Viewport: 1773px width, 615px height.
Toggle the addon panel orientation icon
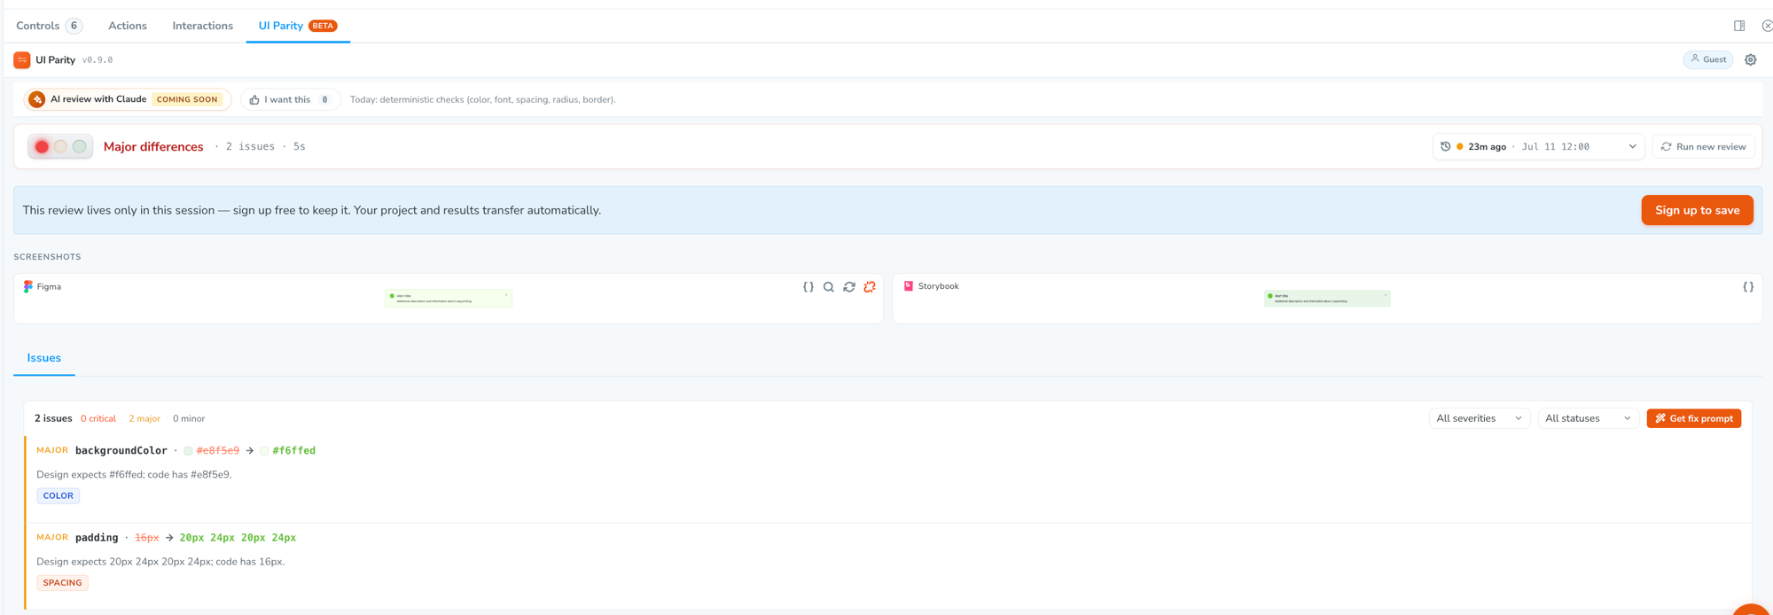pos(1739,26)
